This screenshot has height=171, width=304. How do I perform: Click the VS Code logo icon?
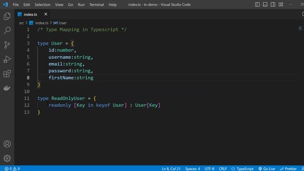[5, 4]
